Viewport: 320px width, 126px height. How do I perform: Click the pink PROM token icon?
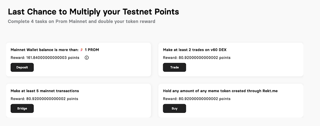click(x=82, y=50)
